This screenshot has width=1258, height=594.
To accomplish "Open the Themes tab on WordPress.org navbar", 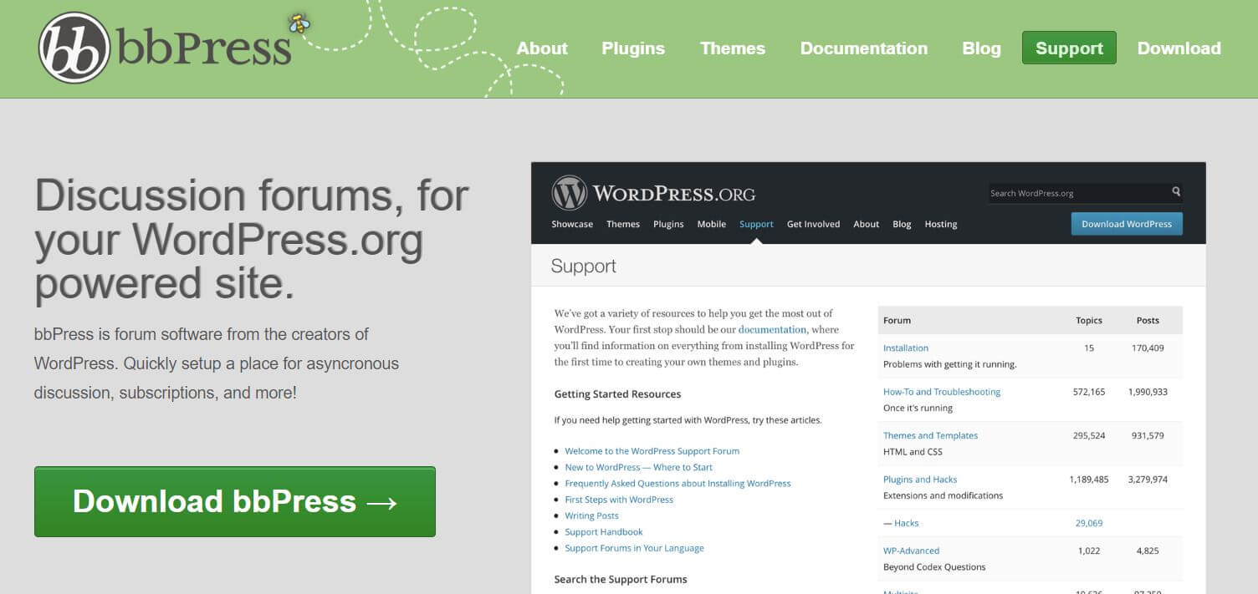I will pyautogui.click(x=622, y=224).
